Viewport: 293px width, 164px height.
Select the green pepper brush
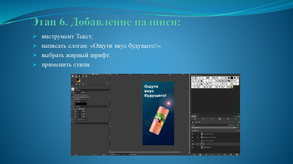click(x=232, y=87)
